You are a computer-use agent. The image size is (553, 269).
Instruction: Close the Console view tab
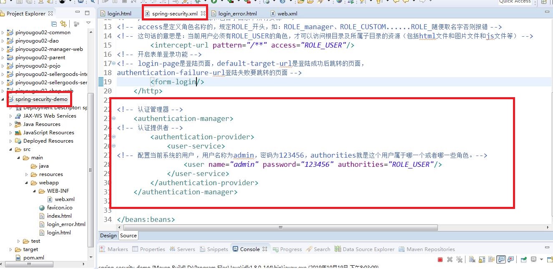(264, 249)
